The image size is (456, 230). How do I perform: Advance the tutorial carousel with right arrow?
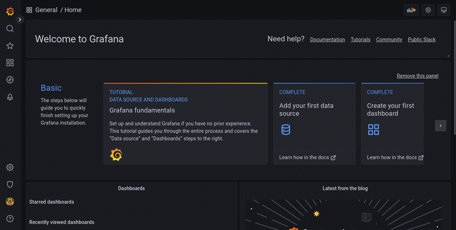(440, 125)
